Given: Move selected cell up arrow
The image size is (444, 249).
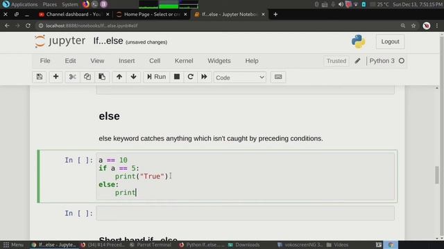Looking at the screenshot, I should click(x=119, y=77).
